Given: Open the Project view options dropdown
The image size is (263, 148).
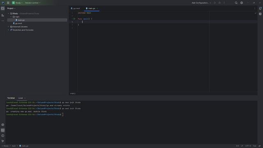Looking at the screenshot, I should coord(11,8).
